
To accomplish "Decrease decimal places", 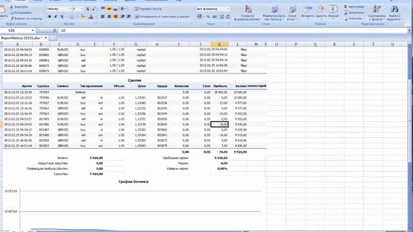I will click(x=228, y=17).
